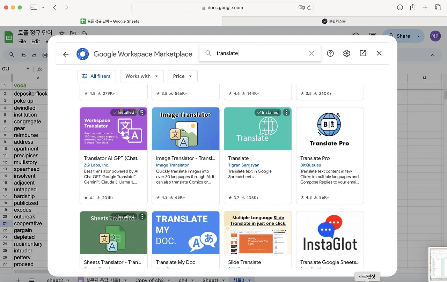447x282 pixels.
Task: Reload the page in Safari
Action: tap(309, 7)
